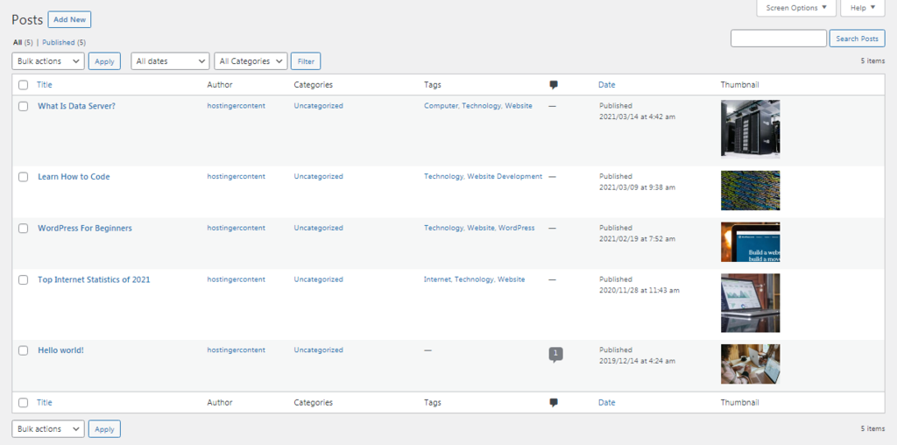Click the Add New button
This screenshot has width=897, height=445.
coord(69,19)
